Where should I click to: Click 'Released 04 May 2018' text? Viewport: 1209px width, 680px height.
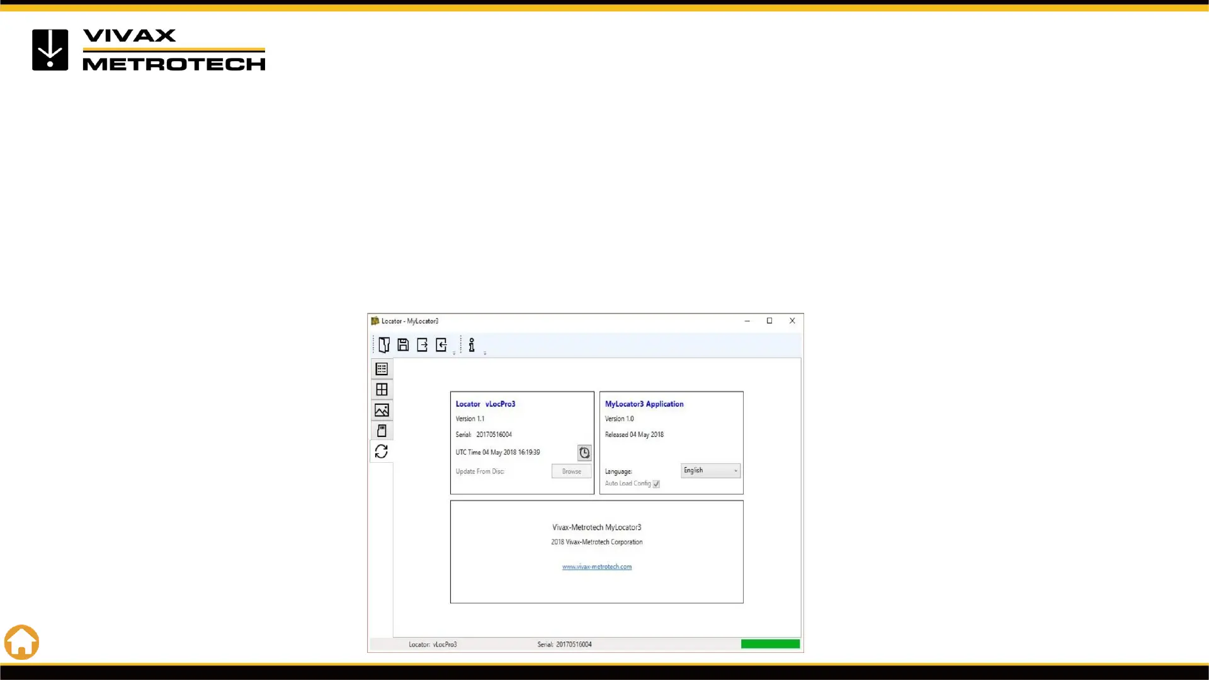click(634, 435)
